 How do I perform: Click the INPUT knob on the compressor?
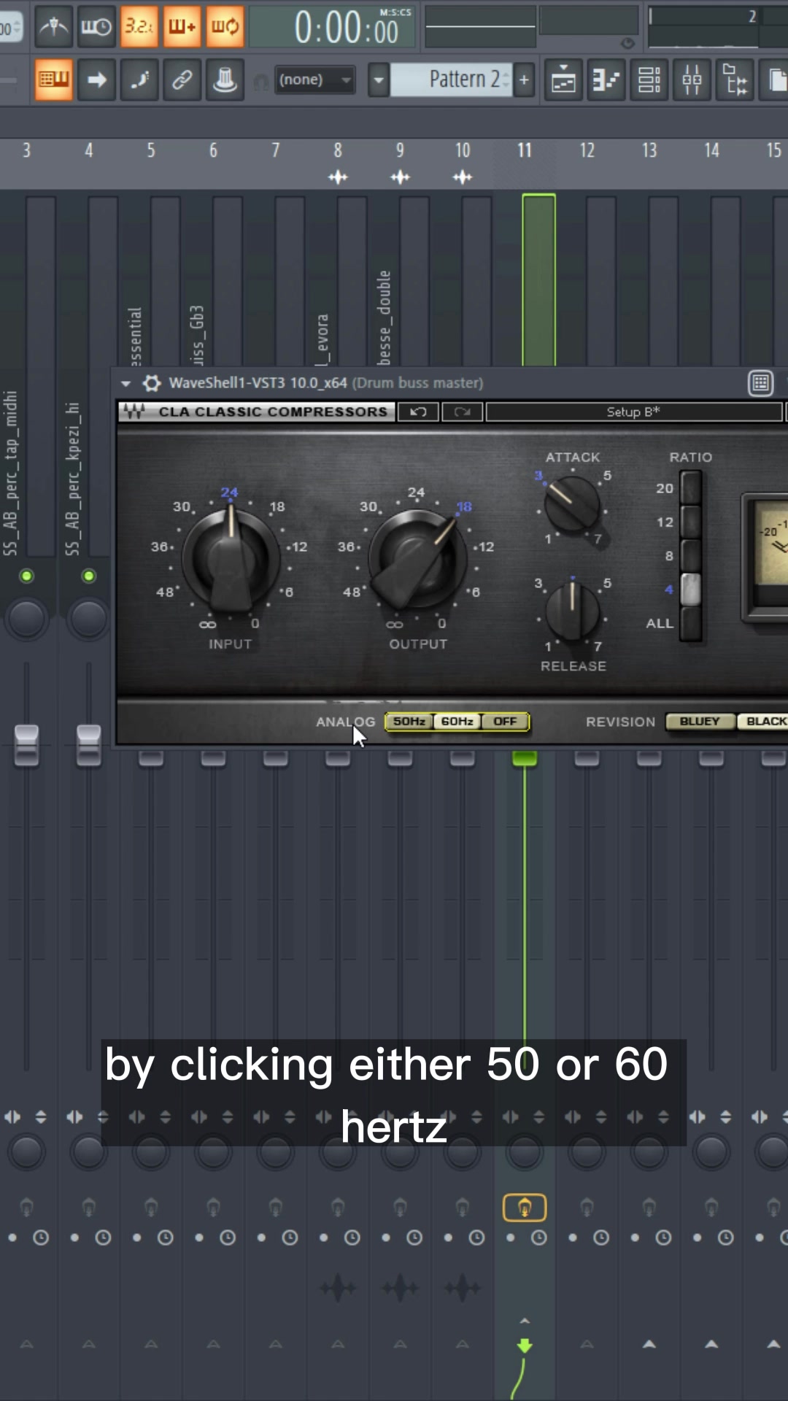click(x=231, y=560)
